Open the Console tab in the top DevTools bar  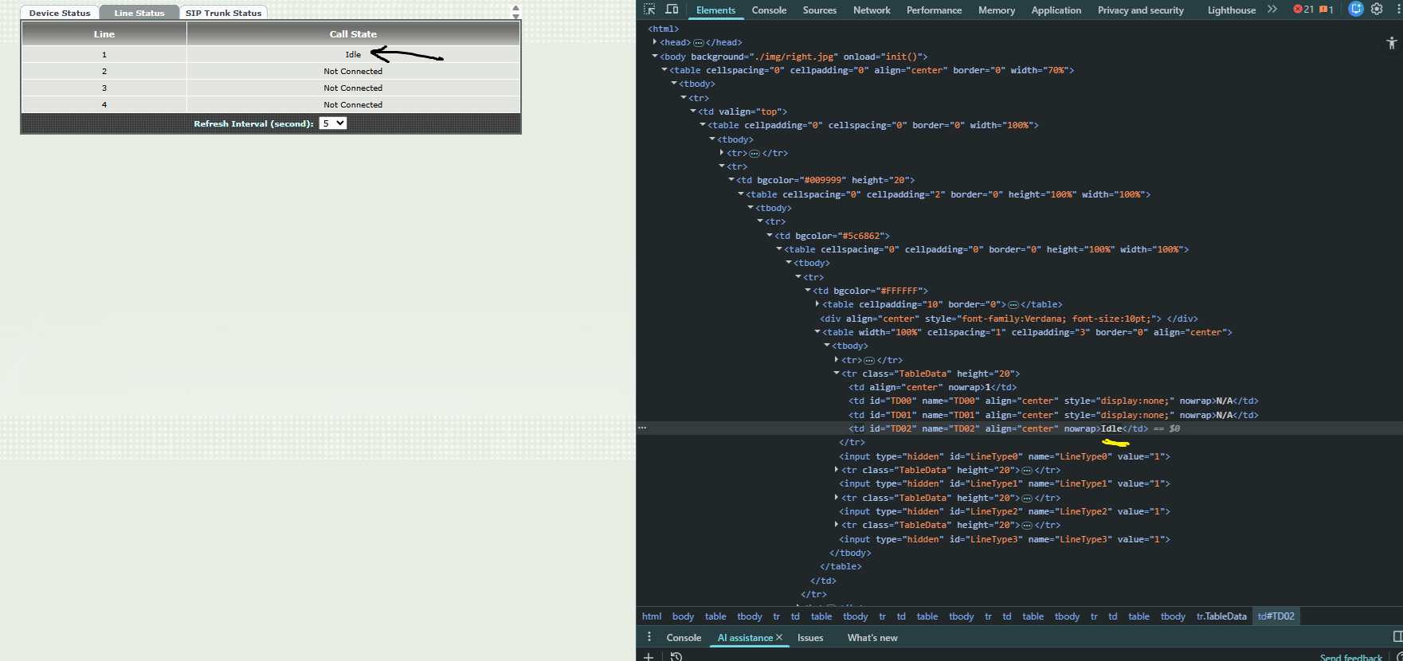pyautogui.click(x=769, y=10)
